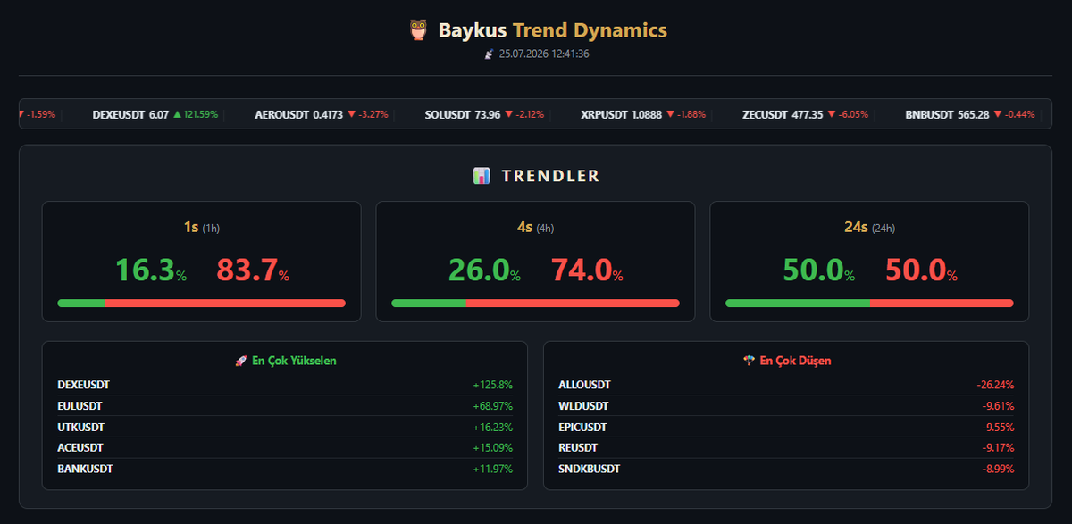Click the 4s (4h) progress bar
1072x524 pixels.
[x=535, y=303]
